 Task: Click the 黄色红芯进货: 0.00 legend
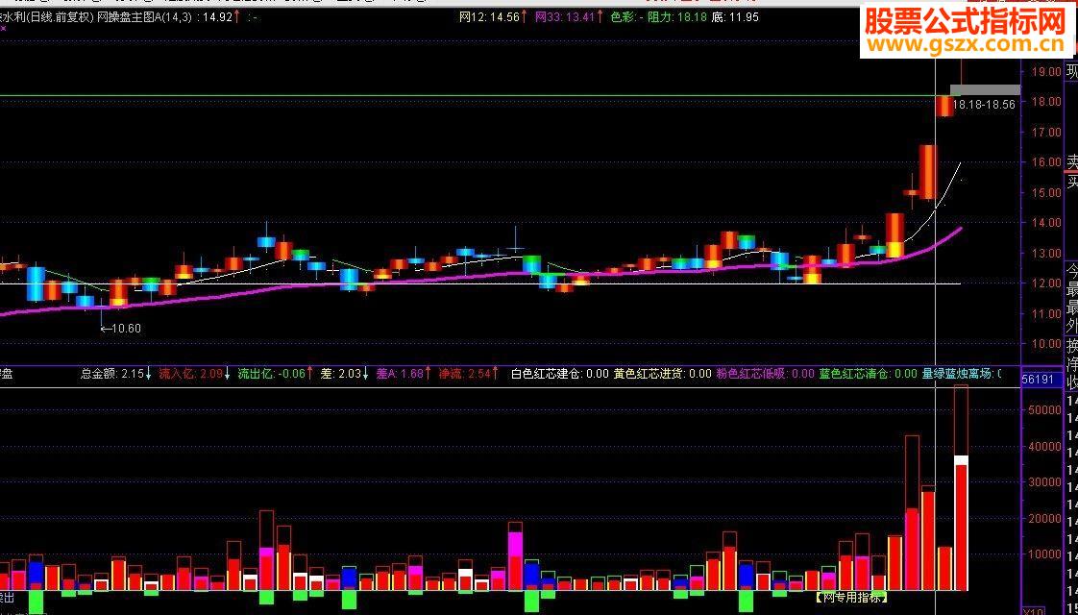(663, 374)
